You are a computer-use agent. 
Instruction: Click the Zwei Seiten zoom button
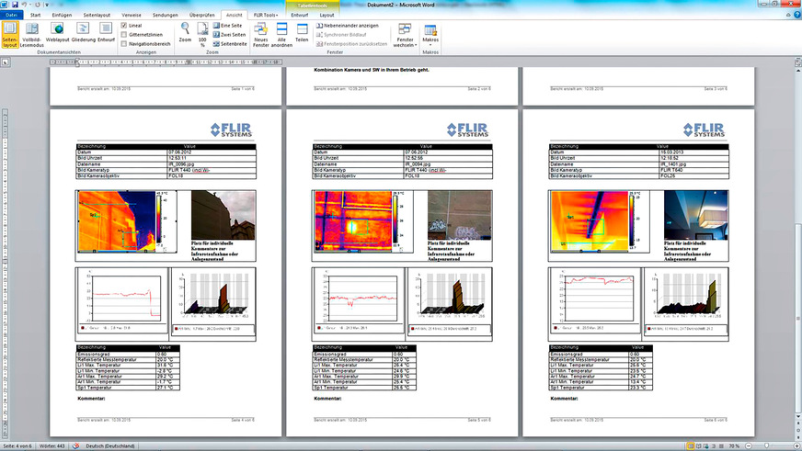click(x=230, y=34)
